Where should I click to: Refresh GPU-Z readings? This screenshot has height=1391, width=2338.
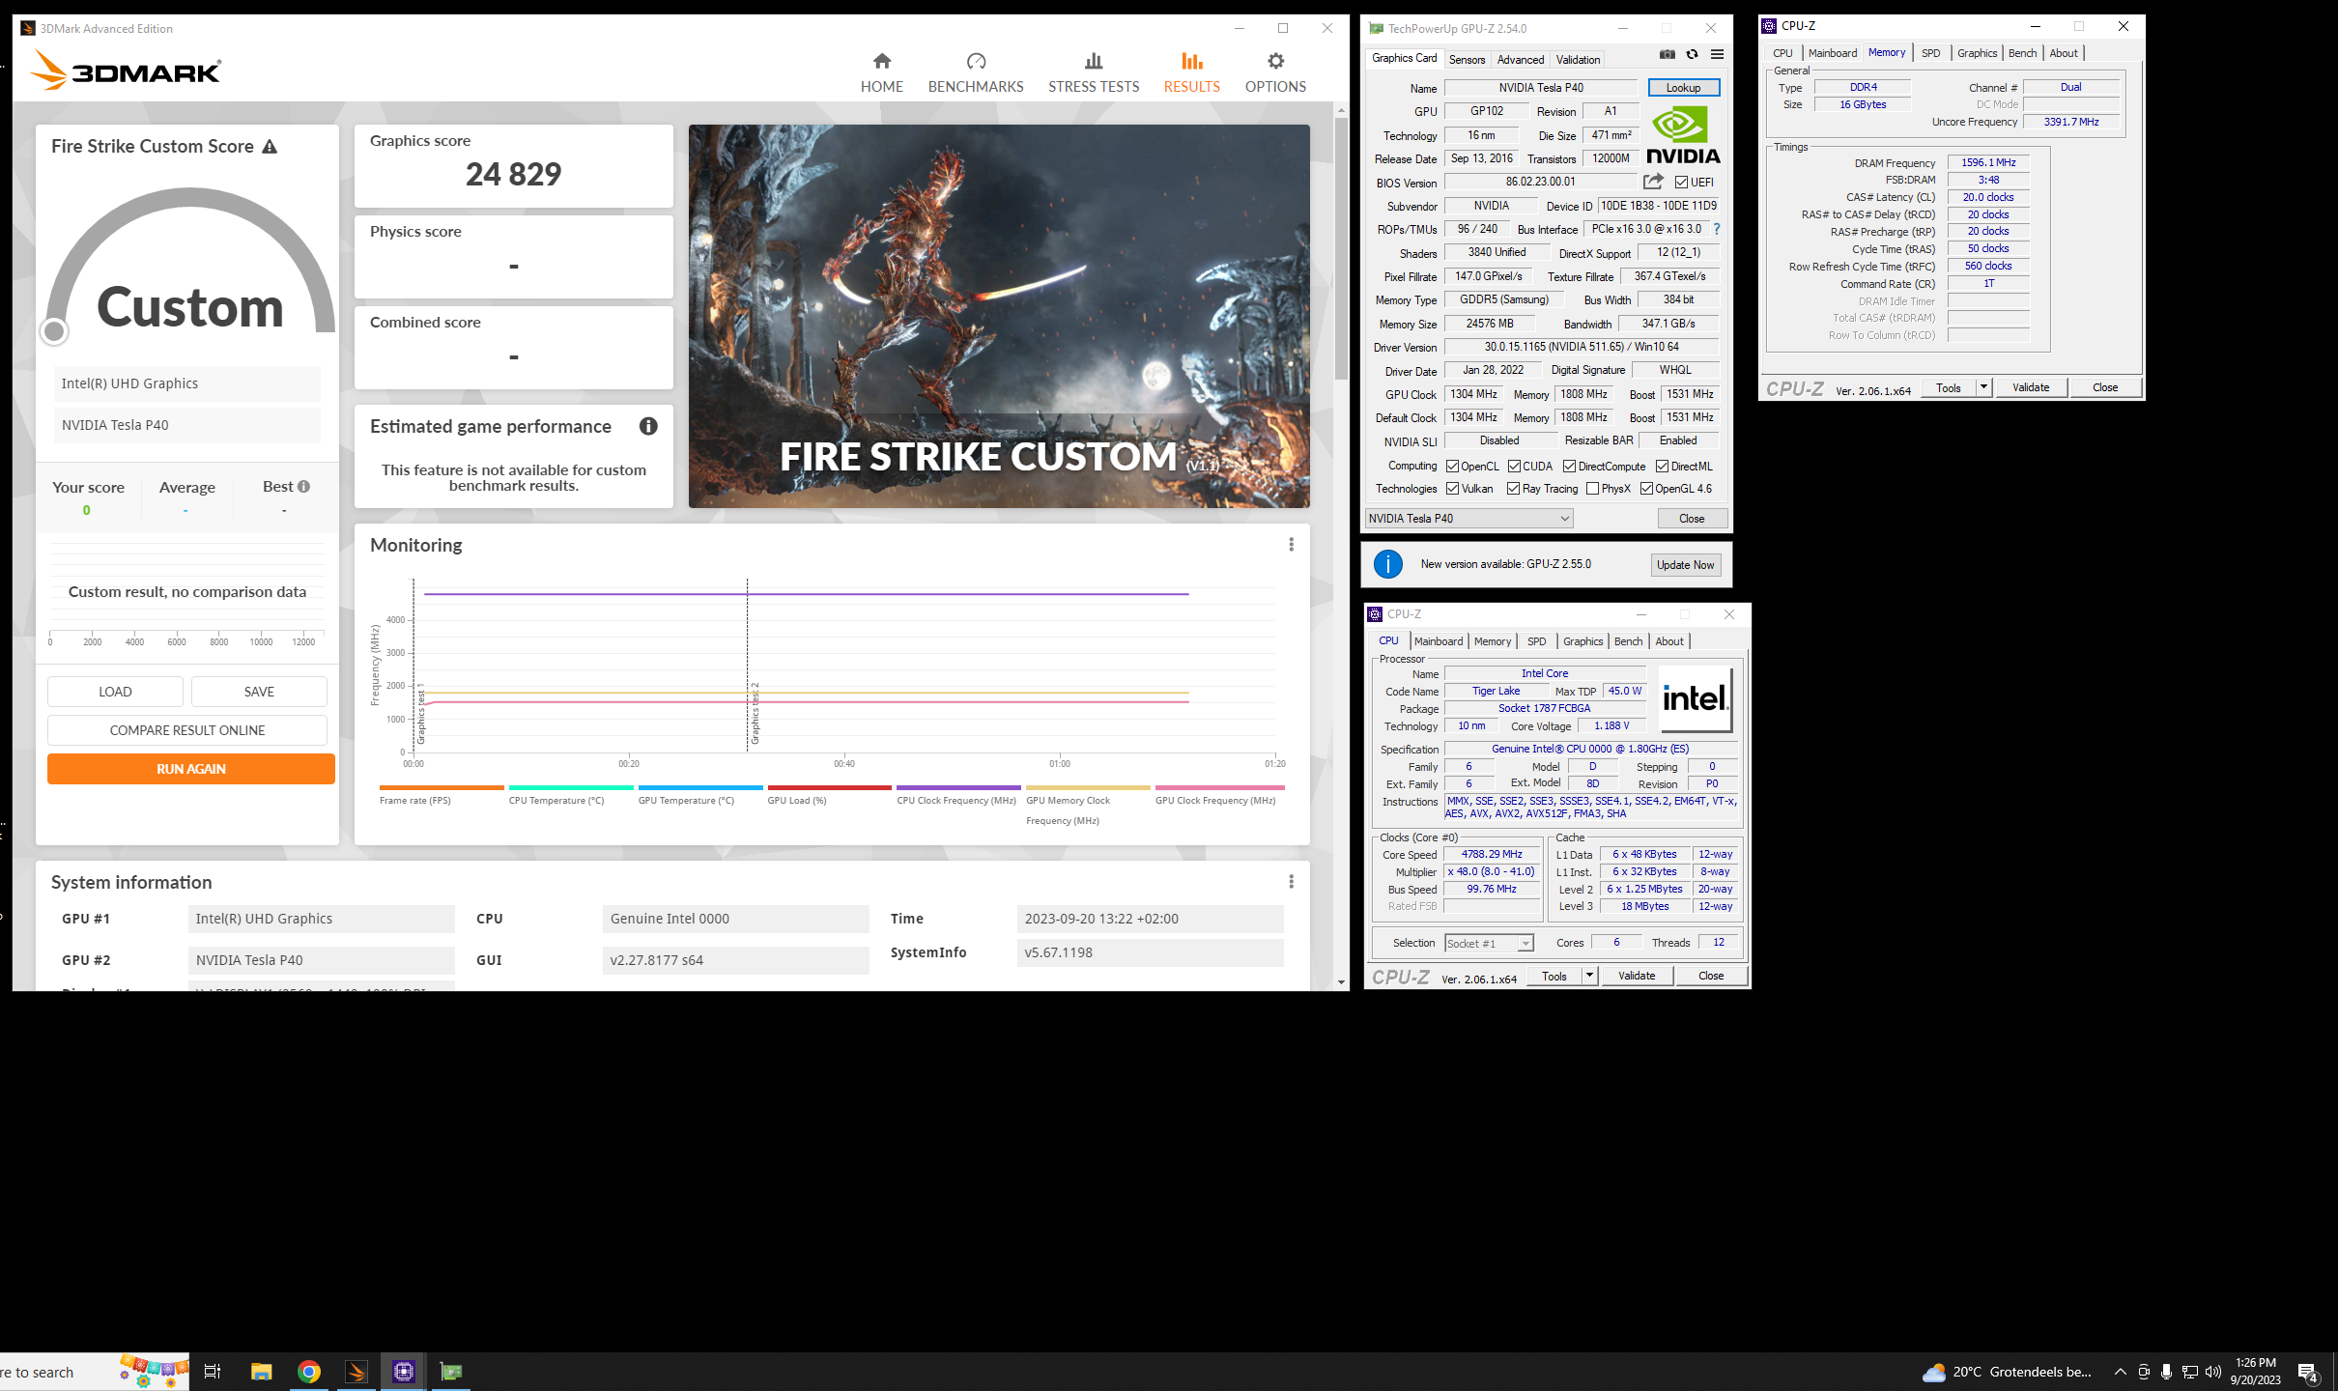[x=1692, y=55]
